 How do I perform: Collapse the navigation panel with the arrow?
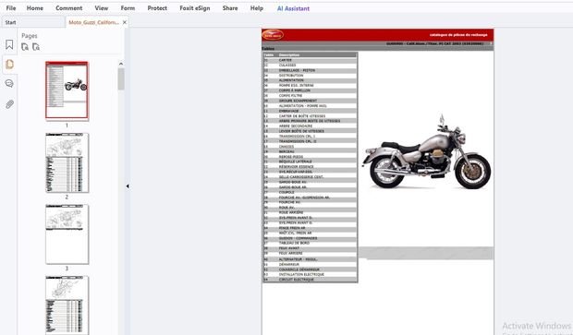pos(128,186)
